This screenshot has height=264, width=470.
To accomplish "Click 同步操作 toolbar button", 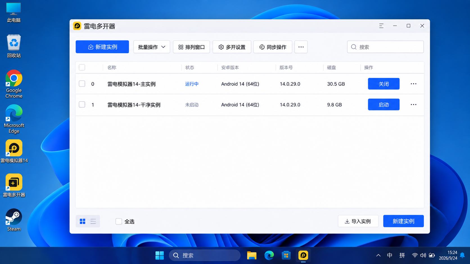I will [x=273, y=47].
